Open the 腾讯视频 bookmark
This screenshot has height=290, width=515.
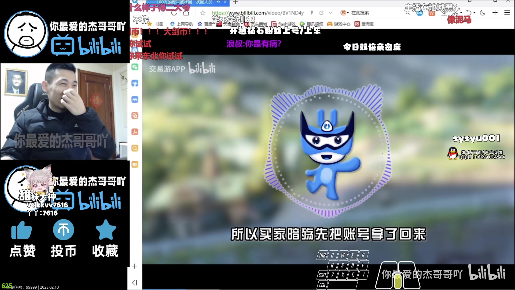point(311,24)
